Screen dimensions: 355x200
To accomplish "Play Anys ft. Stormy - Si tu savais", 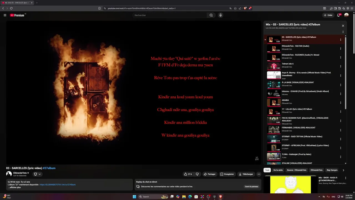I will (306, 74).
